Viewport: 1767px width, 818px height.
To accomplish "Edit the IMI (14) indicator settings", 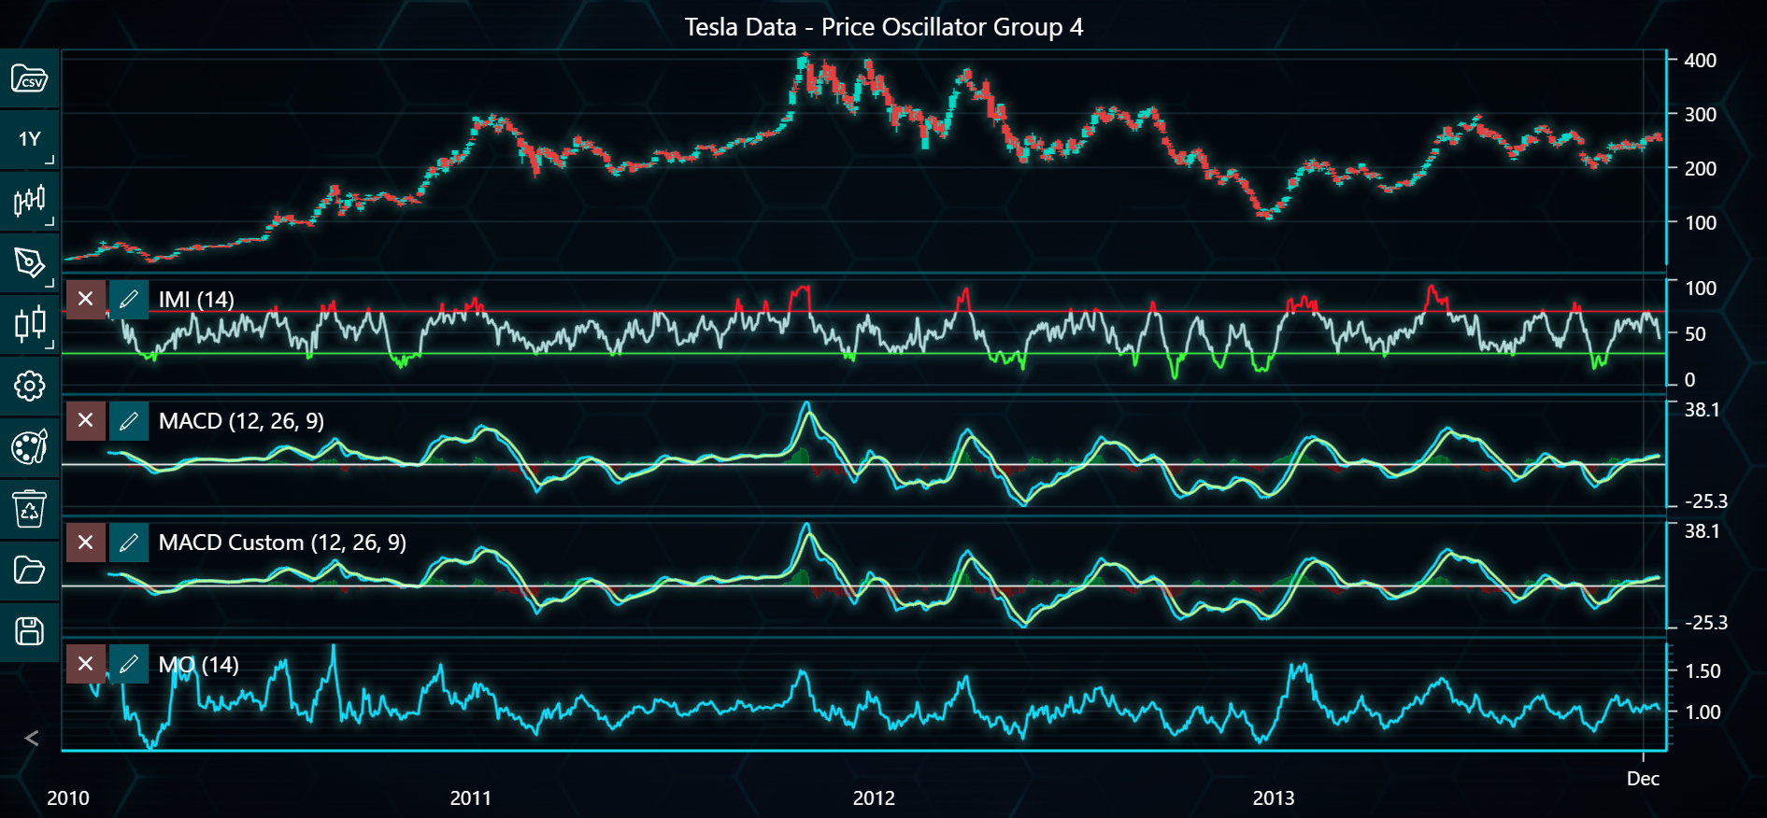I will tap(129, 299).
